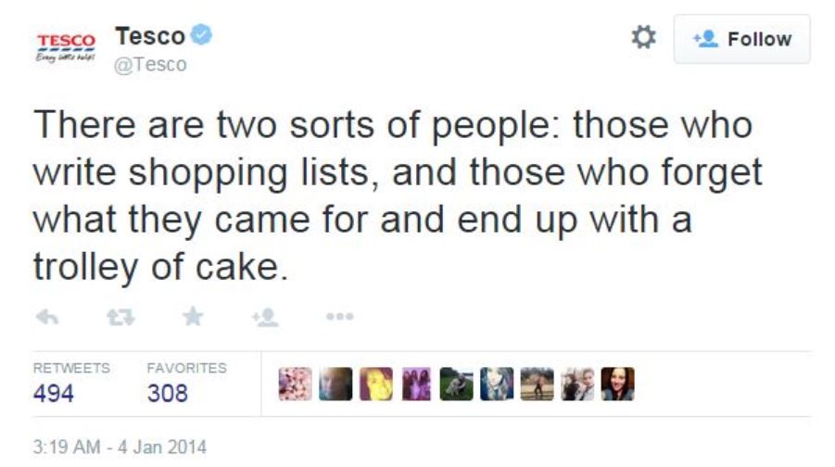Open the three-dot more options
Screen dimensions: 835x467
click(339, 317)
